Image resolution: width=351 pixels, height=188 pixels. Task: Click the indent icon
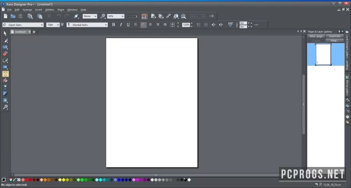pyautogui.click(x=221, y=25)
